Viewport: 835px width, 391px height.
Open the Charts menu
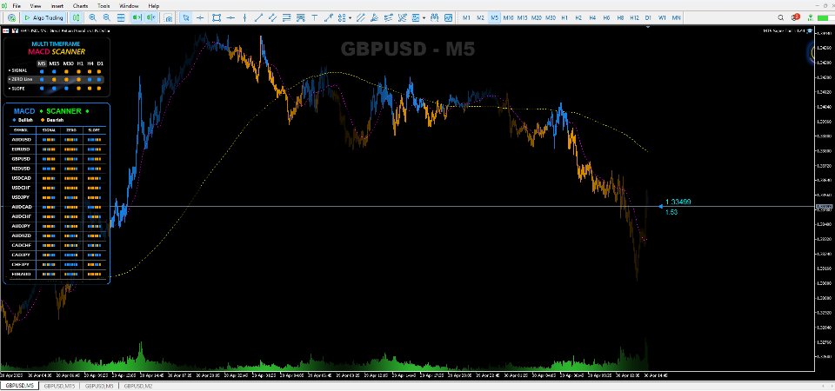81,5
